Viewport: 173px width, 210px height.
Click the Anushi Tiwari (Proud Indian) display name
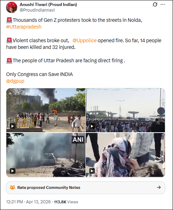48,5
